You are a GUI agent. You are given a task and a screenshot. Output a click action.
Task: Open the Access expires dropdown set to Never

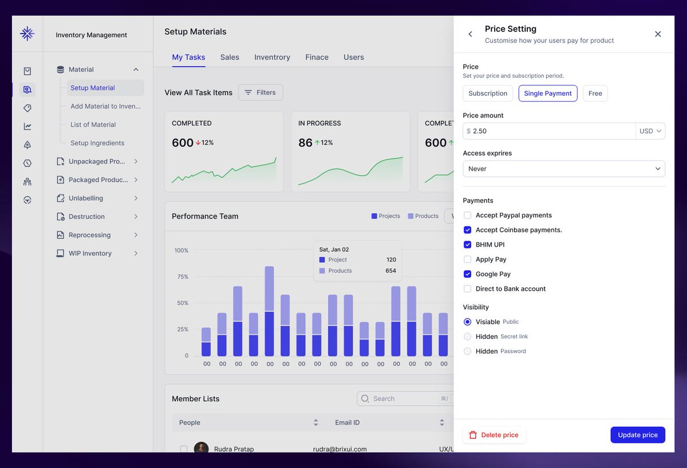(563, 169)
